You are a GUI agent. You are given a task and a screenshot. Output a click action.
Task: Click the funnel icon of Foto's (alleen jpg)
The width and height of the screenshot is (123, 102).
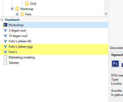(5, 47)
